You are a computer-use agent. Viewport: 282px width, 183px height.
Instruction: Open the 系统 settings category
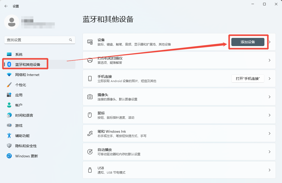pos(19,54)
